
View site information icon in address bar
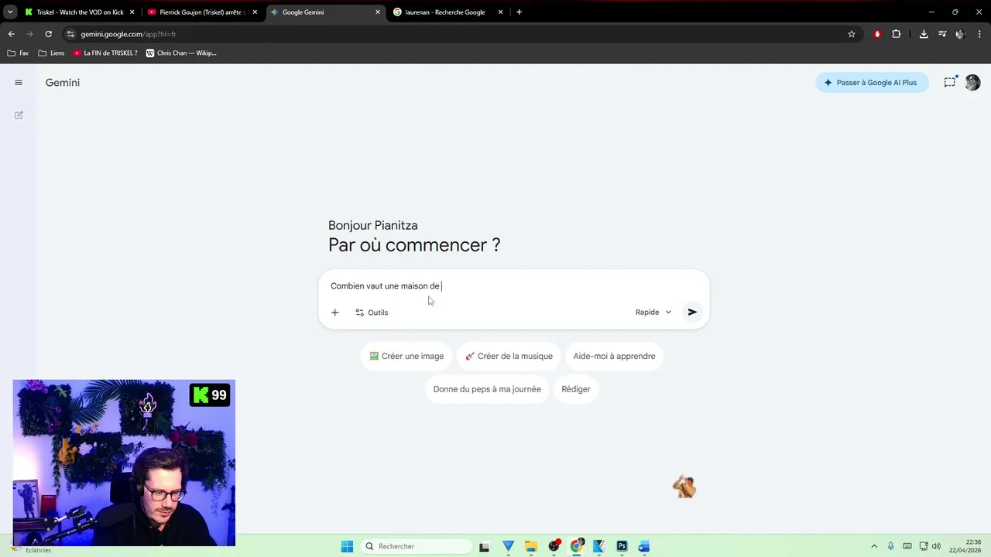[x=70, y=34]
